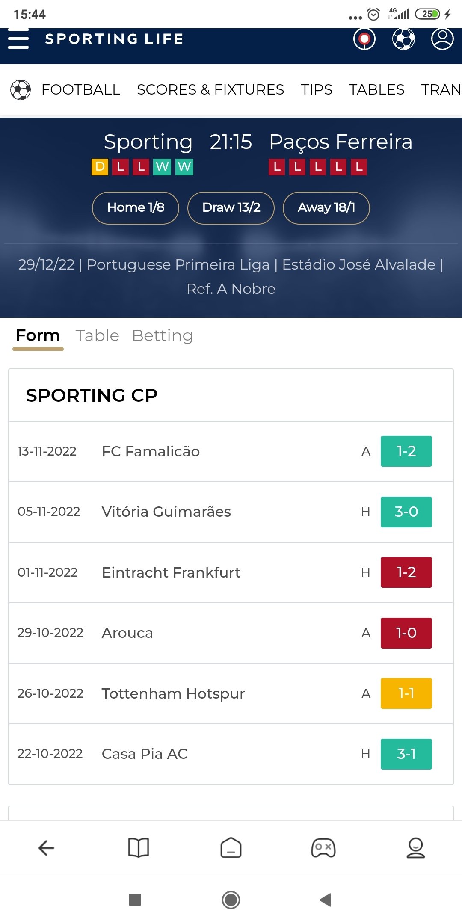Tap the browser home icon
The width and height of the screenshot is (462, 924).
tap(231, 847)
